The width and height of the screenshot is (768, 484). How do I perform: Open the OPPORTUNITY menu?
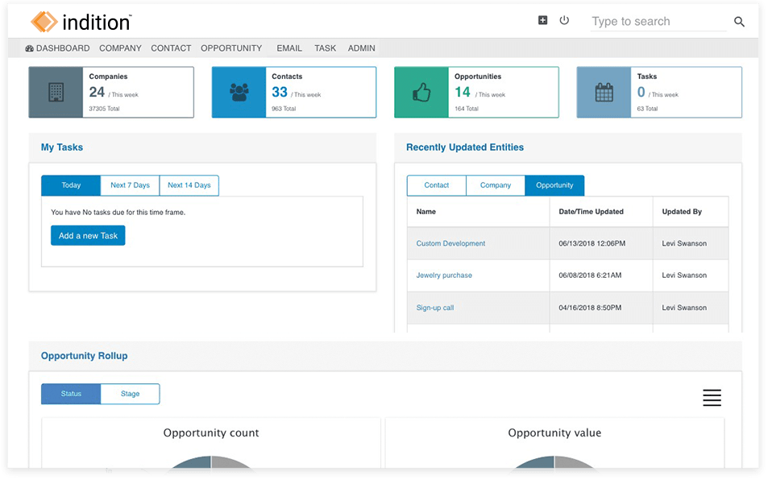click(231, 48)
